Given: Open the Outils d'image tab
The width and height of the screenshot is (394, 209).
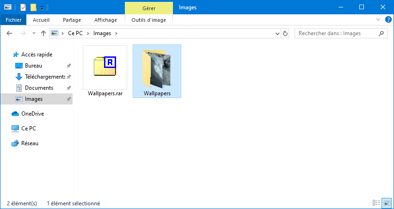Looking at the screenshot, I should tap(149, 20).
